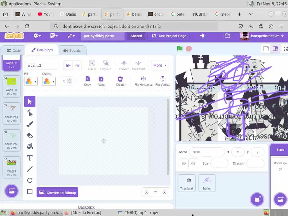
Task: Select the Thumbnail sprite
Action: coord(187,183)
